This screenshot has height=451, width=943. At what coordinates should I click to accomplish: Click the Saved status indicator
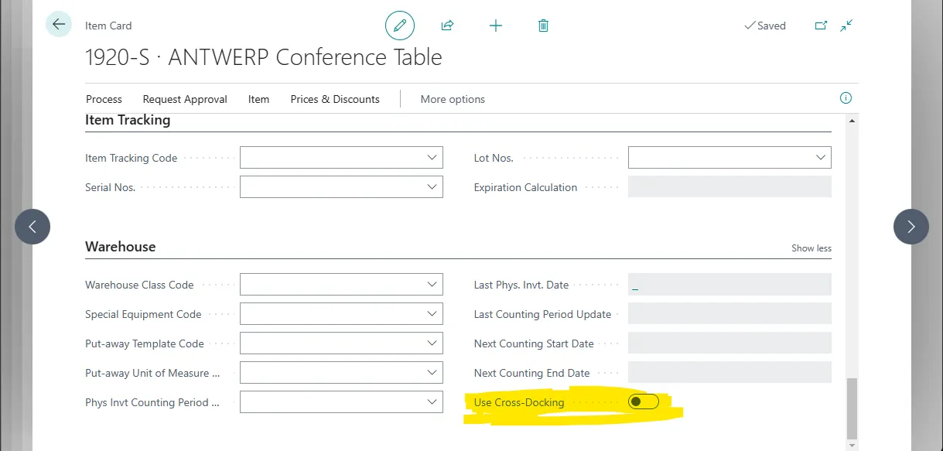(x=764, y=26)
